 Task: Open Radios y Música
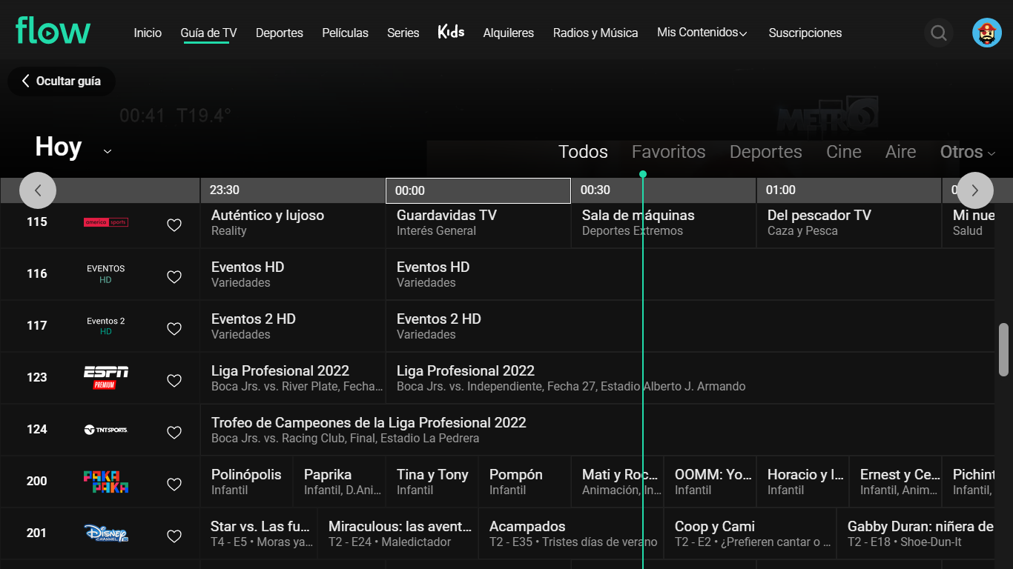[595, 33]
